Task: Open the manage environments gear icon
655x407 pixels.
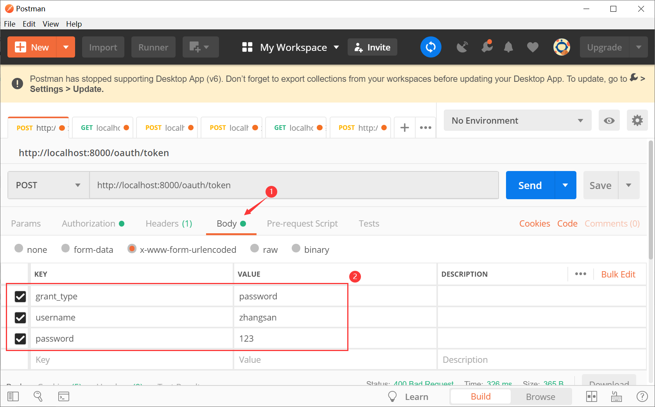Action: click(637, 121)
